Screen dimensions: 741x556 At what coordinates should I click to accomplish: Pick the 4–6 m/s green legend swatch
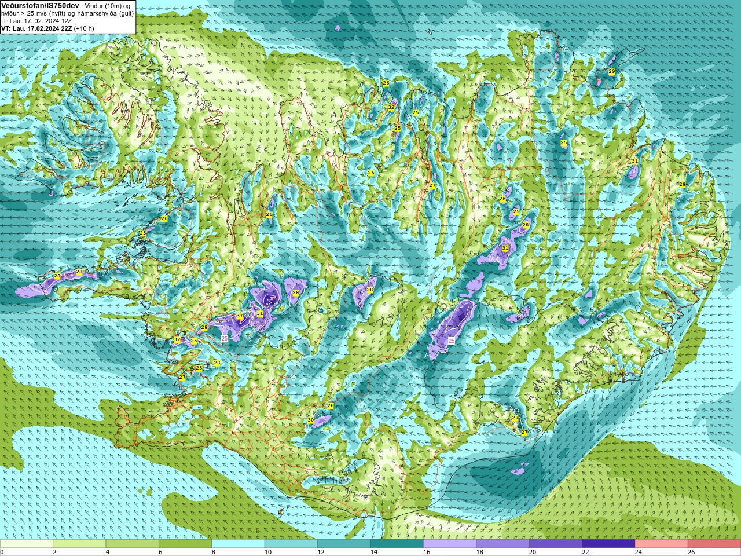coord(132,544)
